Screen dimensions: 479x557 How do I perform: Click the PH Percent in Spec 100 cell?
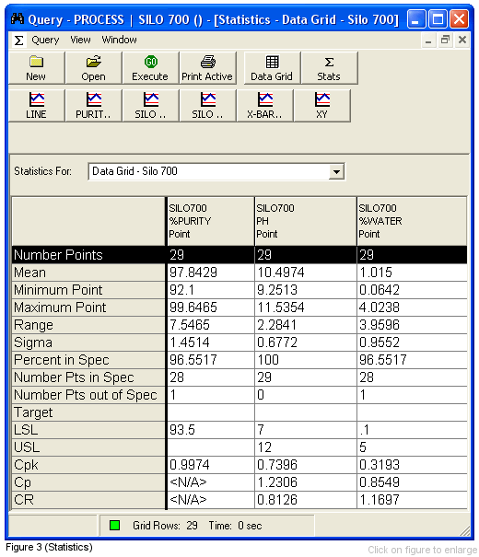click(x=306, y=360)
